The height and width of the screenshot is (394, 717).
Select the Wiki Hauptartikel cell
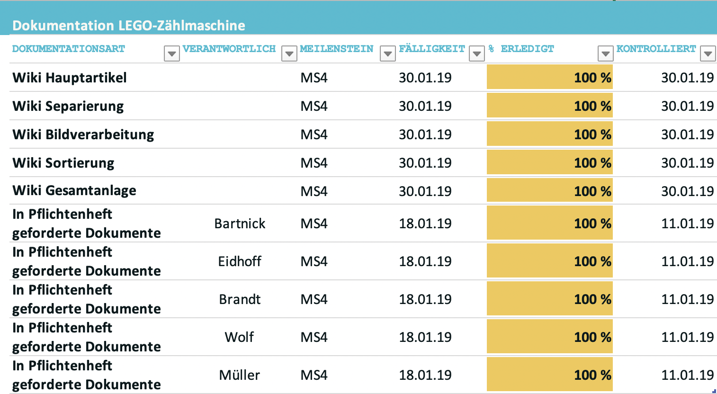pos(70,78)
